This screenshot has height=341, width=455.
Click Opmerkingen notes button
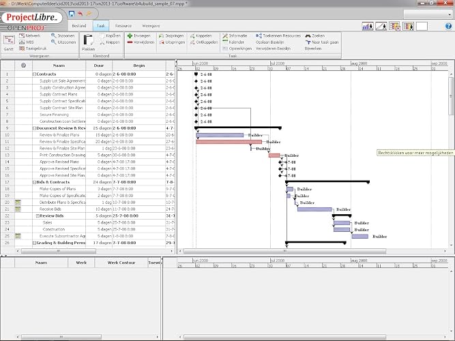[237, 48]
